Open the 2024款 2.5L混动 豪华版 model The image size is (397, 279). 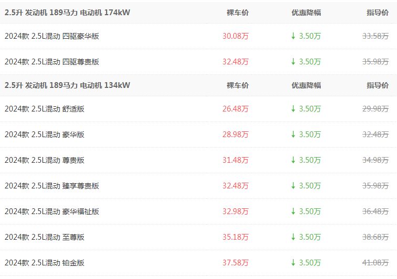[44, 135]
